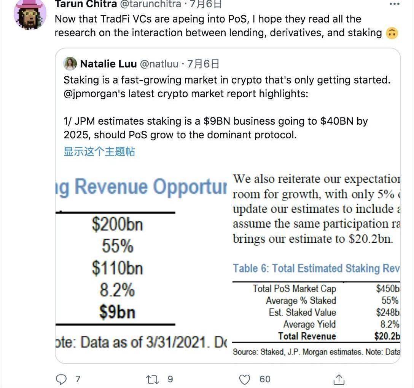Click Tarun Chitra's pixel-art avatar

pos(30,14)
